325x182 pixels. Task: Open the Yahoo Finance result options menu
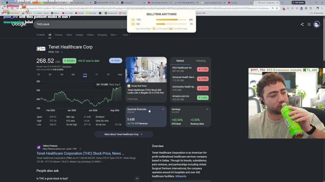coord(80,149)
